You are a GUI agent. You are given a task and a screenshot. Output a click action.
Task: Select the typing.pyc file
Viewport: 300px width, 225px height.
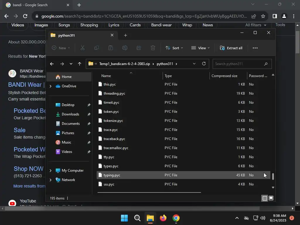(183, 175)
